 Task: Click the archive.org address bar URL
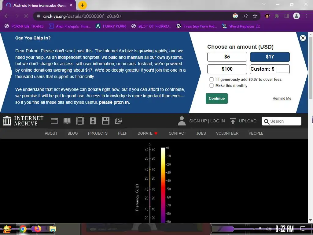[x=82, y=16]
